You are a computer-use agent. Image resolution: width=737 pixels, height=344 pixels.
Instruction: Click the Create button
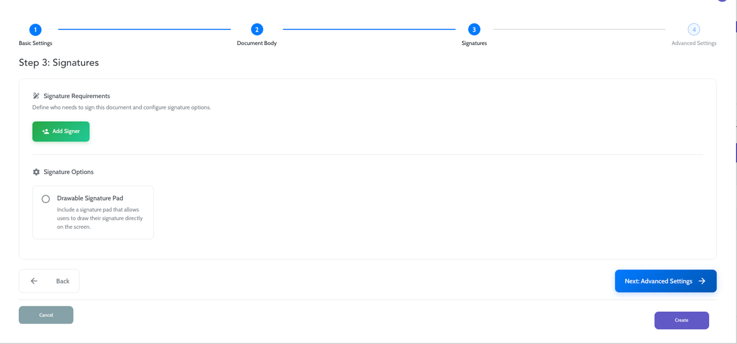[681, 320]
